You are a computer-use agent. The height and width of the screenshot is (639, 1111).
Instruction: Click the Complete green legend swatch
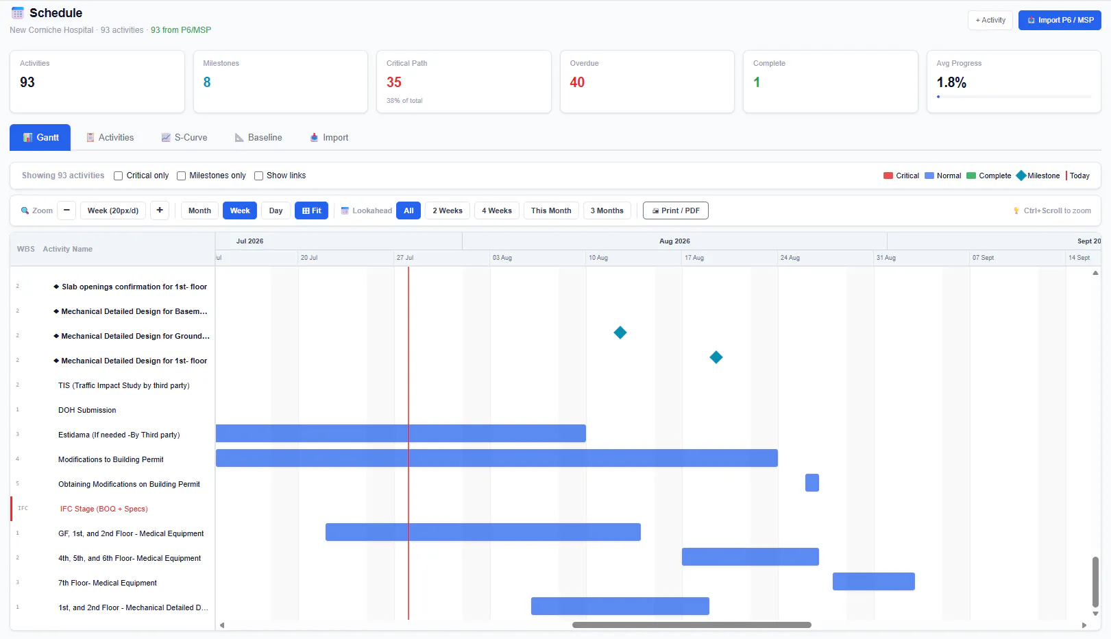coord(971,176)
